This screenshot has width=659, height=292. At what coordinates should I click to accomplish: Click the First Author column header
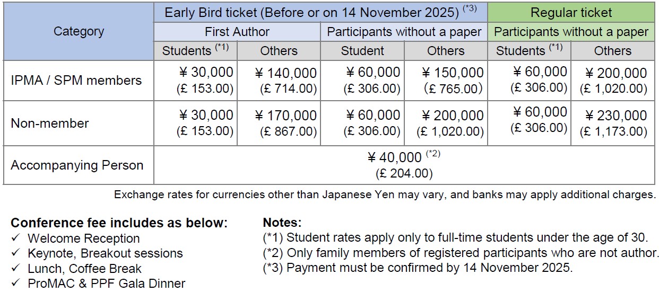237,32
